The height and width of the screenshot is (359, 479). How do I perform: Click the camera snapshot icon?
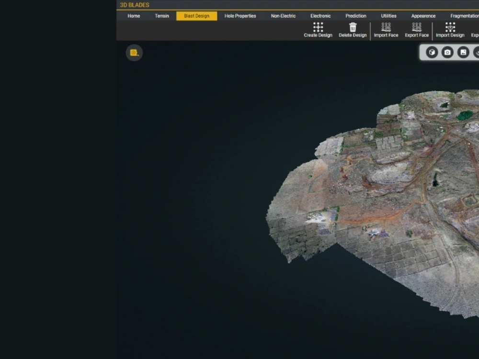[447, 52]
